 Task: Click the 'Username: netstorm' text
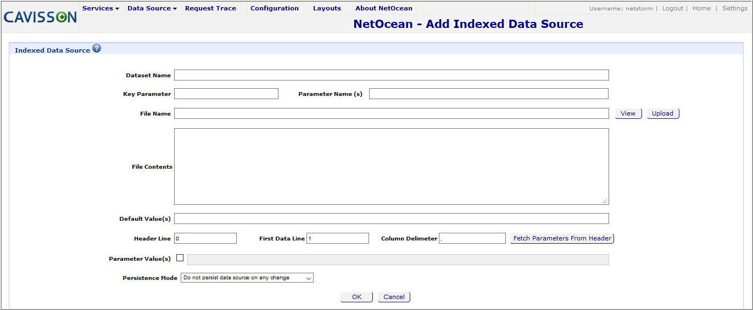point(621,8)
